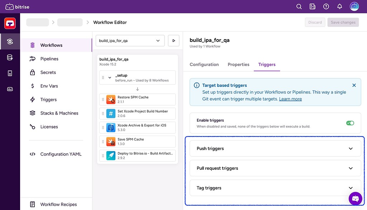The width and height of the screenshot is (367, 210).
Task: Open the notifications bell icon
Action: (339, 6)
